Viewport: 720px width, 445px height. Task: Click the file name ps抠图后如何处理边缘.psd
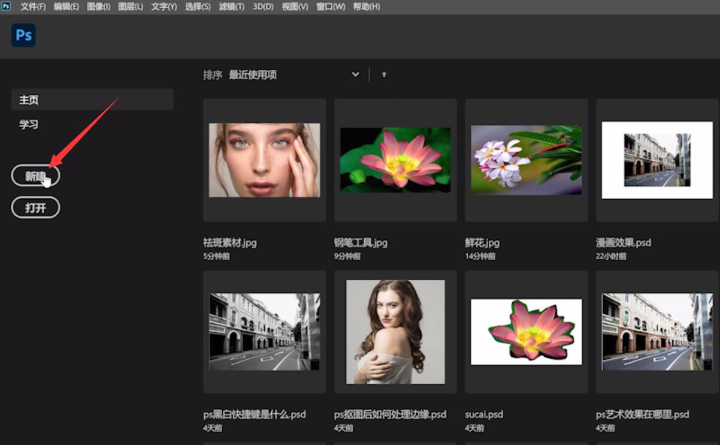[x=391, y=414]
